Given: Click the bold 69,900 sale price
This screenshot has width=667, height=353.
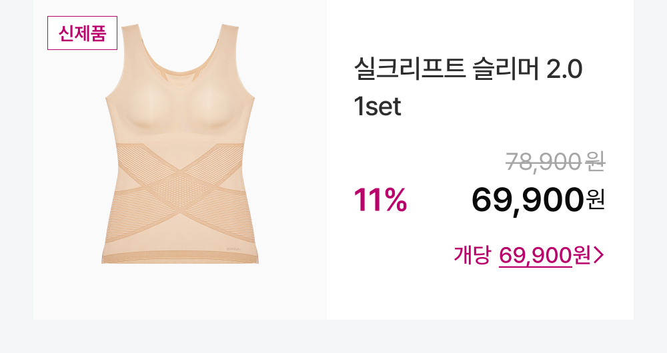Looking at the screenshot, I should point(528,199).
